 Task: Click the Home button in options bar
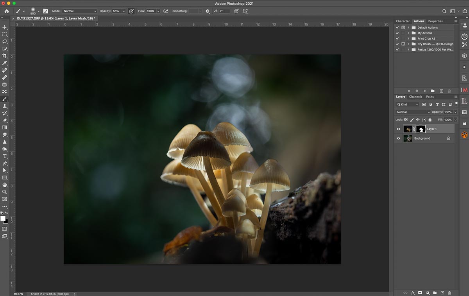7,11
